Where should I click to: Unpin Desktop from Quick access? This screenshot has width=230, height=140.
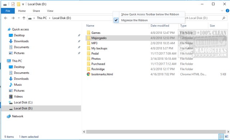(79, 35)
